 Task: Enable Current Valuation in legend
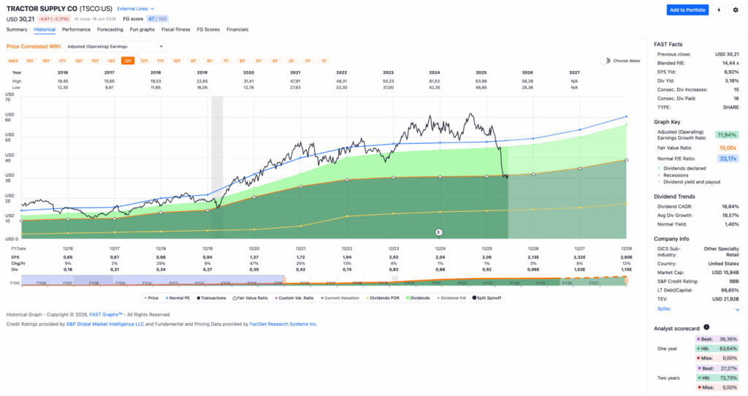[341, 297]
